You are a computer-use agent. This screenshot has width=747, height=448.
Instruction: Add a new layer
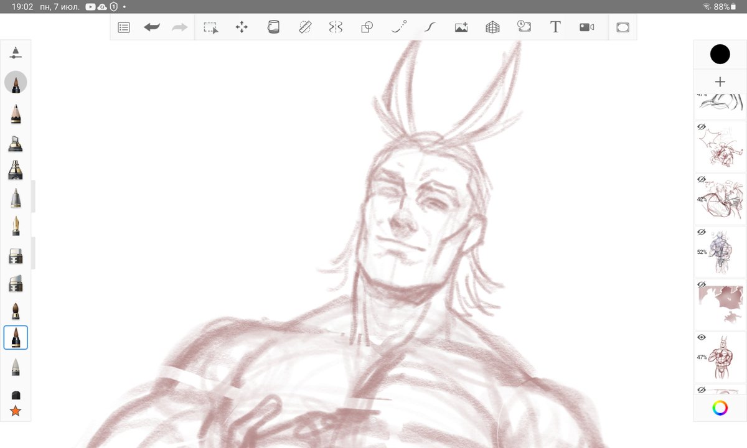(x=720, y=82)
